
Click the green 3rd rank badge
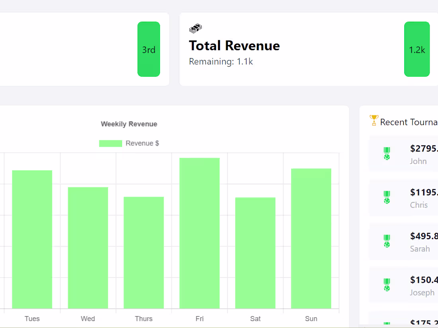[x=149, y=49]
